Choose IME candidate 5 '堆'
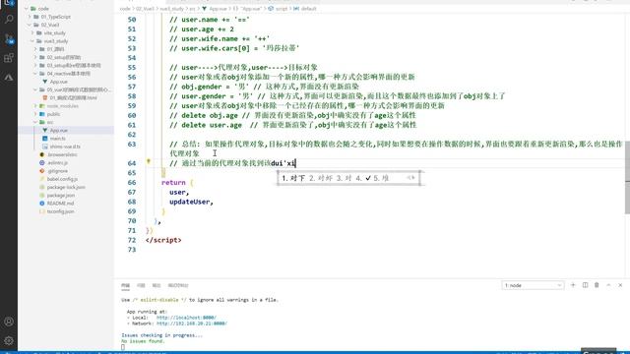 coord(381,178)
